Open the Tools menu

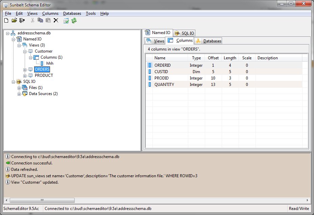91,13
